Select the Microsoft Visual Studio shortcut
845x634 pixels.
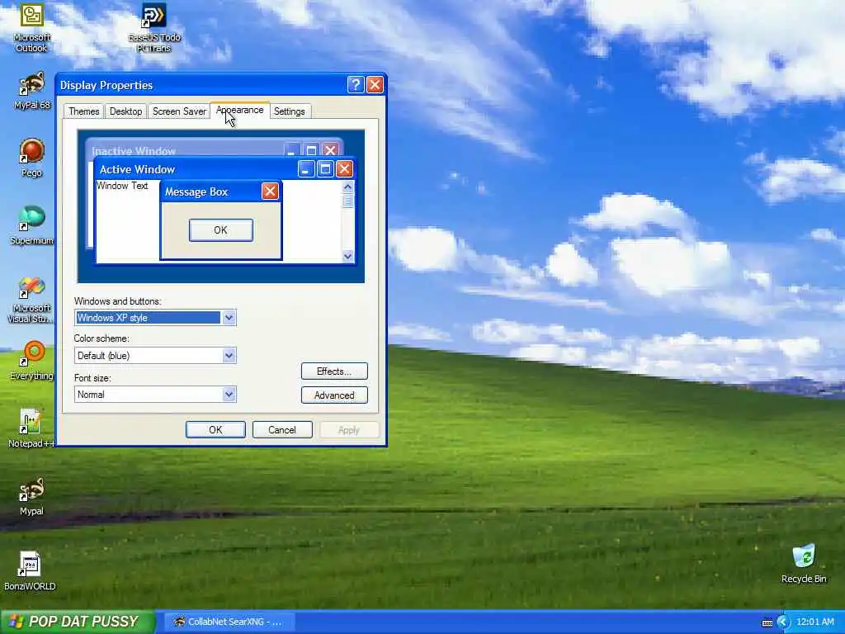pyautogui.click(x=31, y=300)
